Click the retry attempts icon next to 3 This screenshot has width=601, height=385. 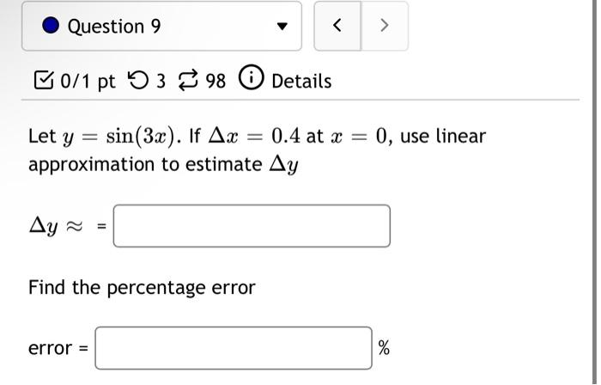pyautogui.click(x=138, y=81)
